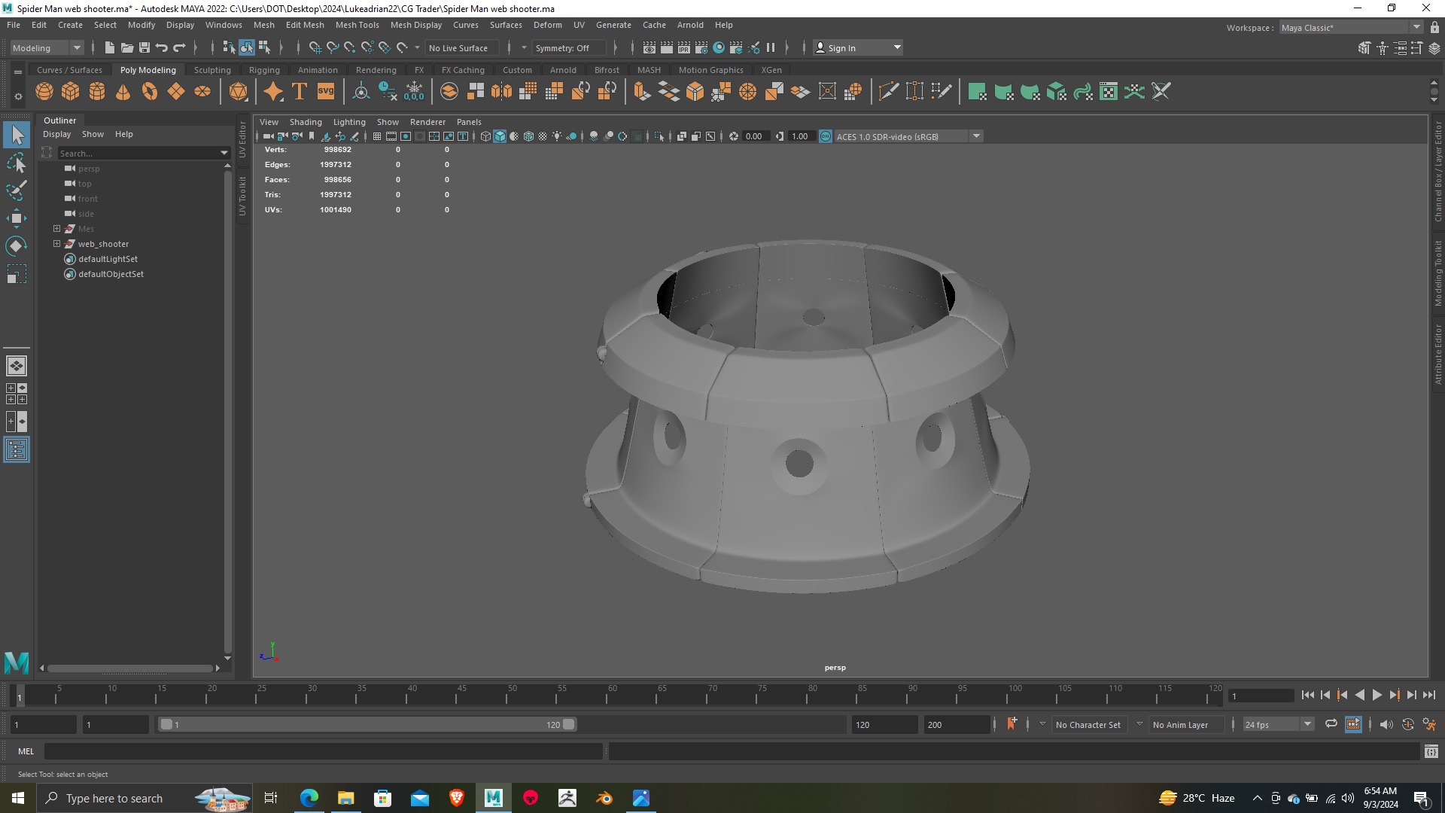
Task: Click the UV Editor checkerboard shelf icon
Action: click(x=1109, y=92)
